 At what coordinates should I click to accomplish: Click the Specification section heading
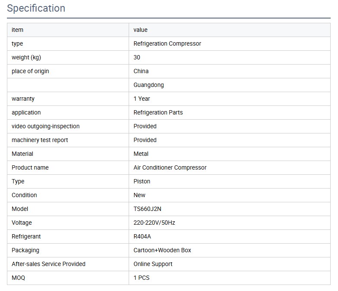point(36,8)
